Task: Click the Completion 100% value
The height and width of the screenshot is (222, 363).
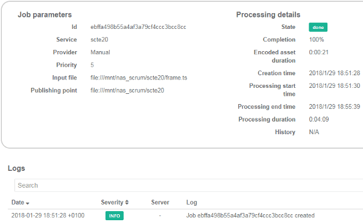Action: click(x=316, y=40)
